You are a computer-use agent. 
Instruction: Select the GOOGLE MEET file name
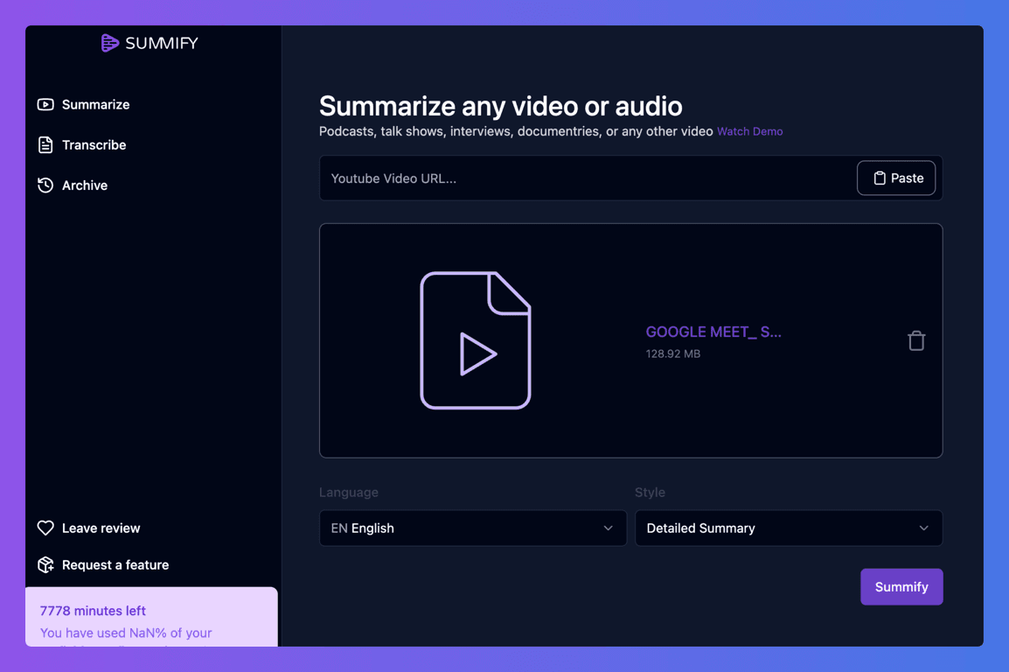pyautogui.click(x=713, y=332)
